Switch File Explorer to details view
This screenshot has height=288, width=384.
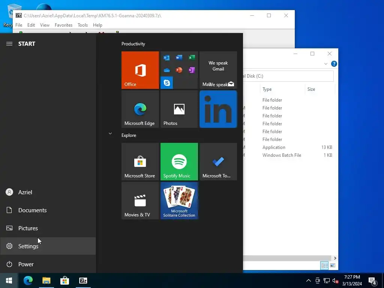pyautogui.click(x=324, y=265)
